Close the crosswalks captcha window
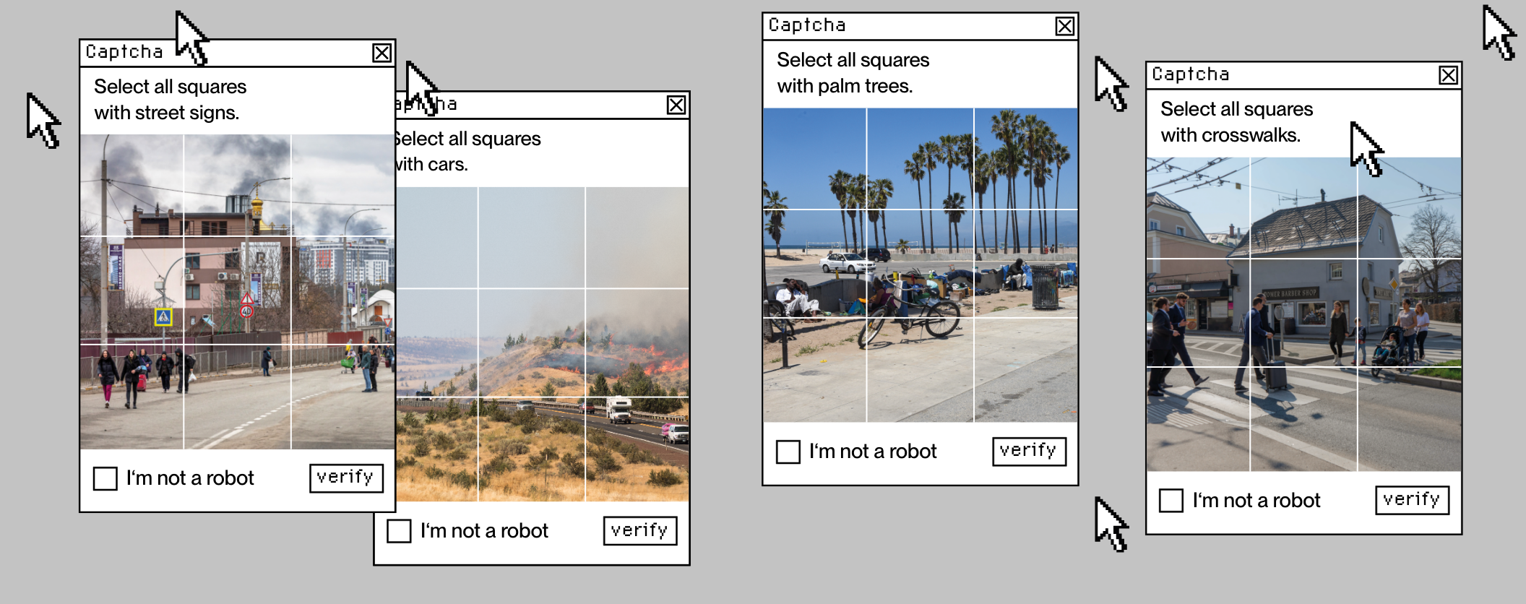This screenshot has height=604, width=1526. [1447, 75]
